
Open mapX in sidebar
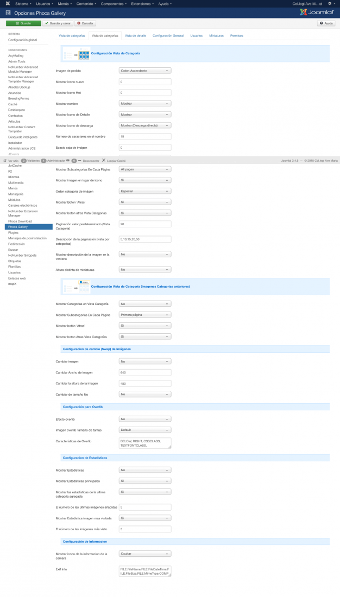12,284
